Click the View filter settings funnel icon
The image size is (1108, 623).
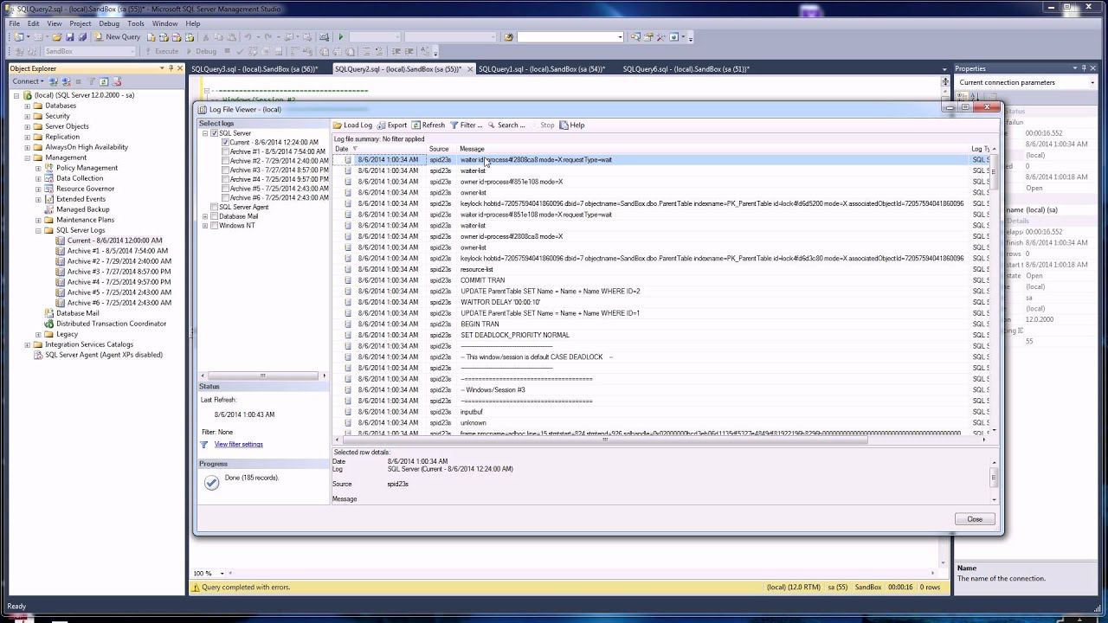point(204,445)
